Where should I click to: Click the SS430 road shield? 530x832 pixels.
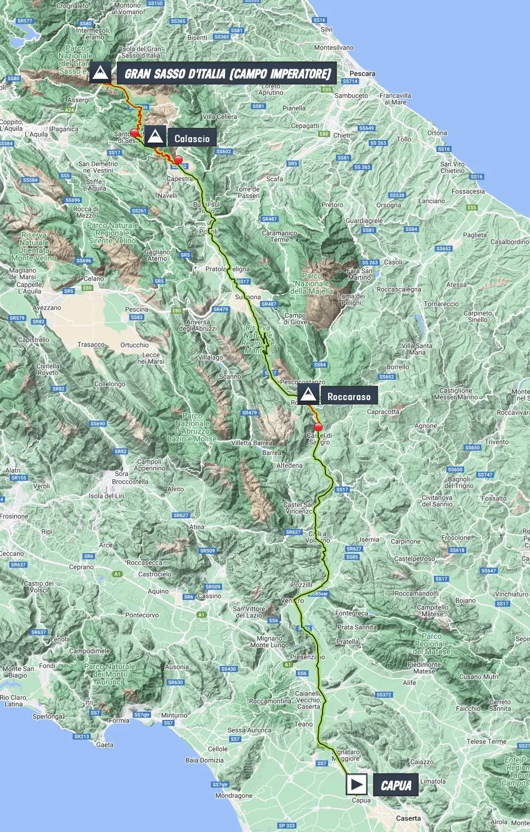[228, 669]
